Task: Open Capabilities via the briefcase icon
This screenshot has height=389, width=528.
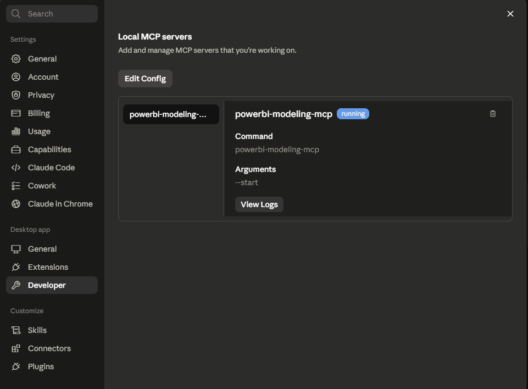Action: tap(16, 149)
